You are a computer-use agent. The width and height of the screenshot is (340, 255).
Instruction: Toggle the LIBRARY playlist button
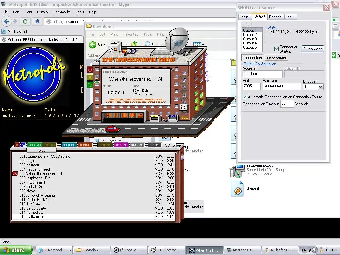49,145
